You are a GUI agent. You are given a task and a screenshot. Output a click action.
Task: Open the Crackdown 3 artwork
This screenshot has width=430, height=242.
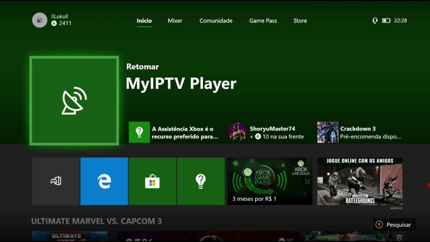(328, 132)
